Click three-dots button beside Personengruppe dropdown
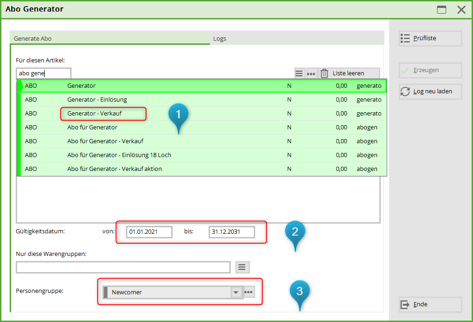The width and height of the screenshot is (473, 322). [249, 292]
